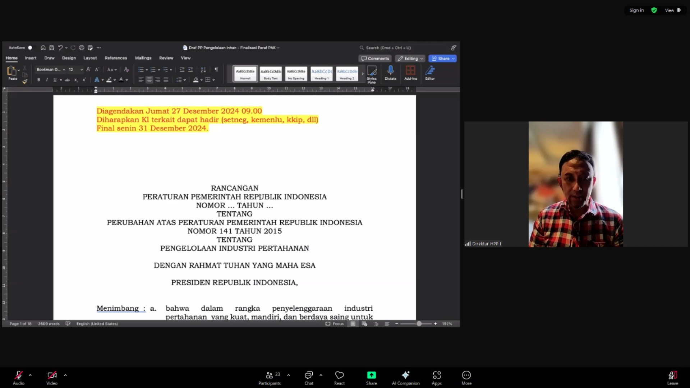Apply the Body Text style
The width and height of the screenshot is (690, 388).
click(271, 74)
